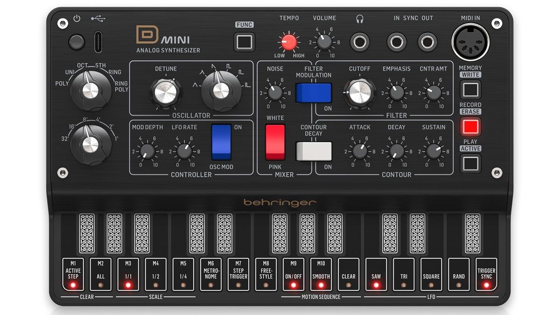
Task: Click the behringer logo text
Action: [280, 203]
